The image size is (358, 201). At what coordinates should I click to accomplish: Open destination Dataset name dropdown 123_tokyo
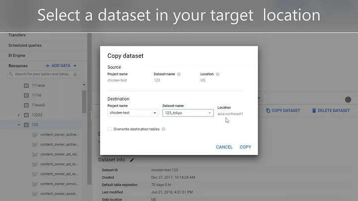(x=188, y=113)
